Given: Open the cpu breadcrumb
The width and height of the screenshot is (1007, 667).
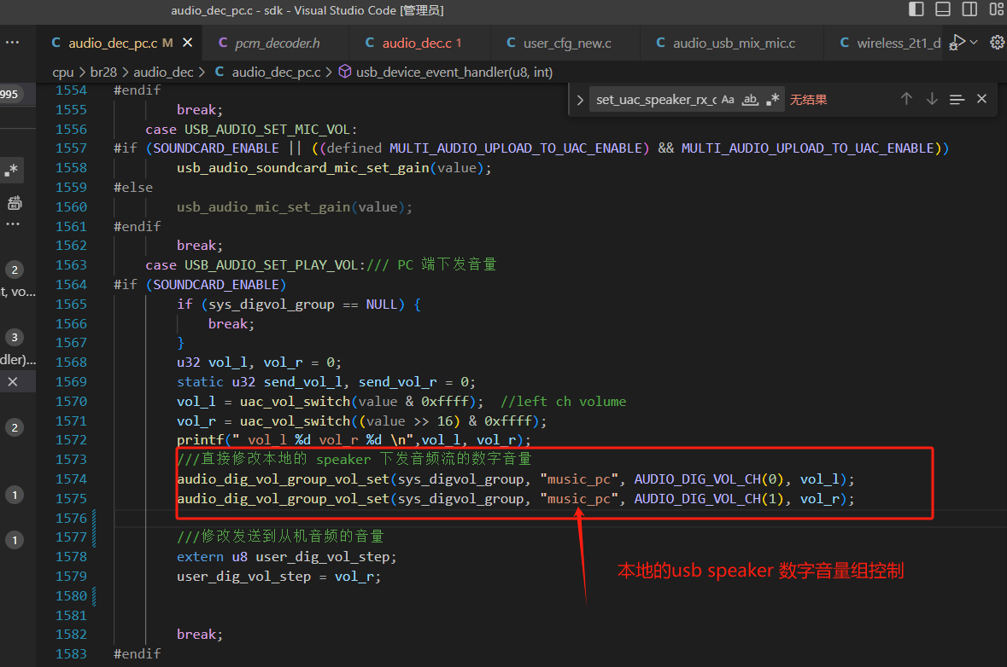Looking at the screenshot, I should (63, 72).
